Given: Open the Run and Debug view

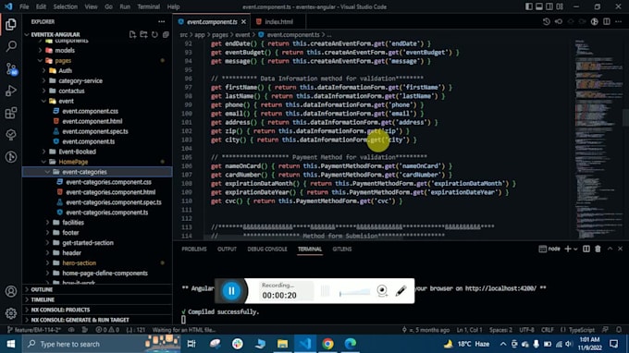Looking at the screenshot, I should 11,91.
